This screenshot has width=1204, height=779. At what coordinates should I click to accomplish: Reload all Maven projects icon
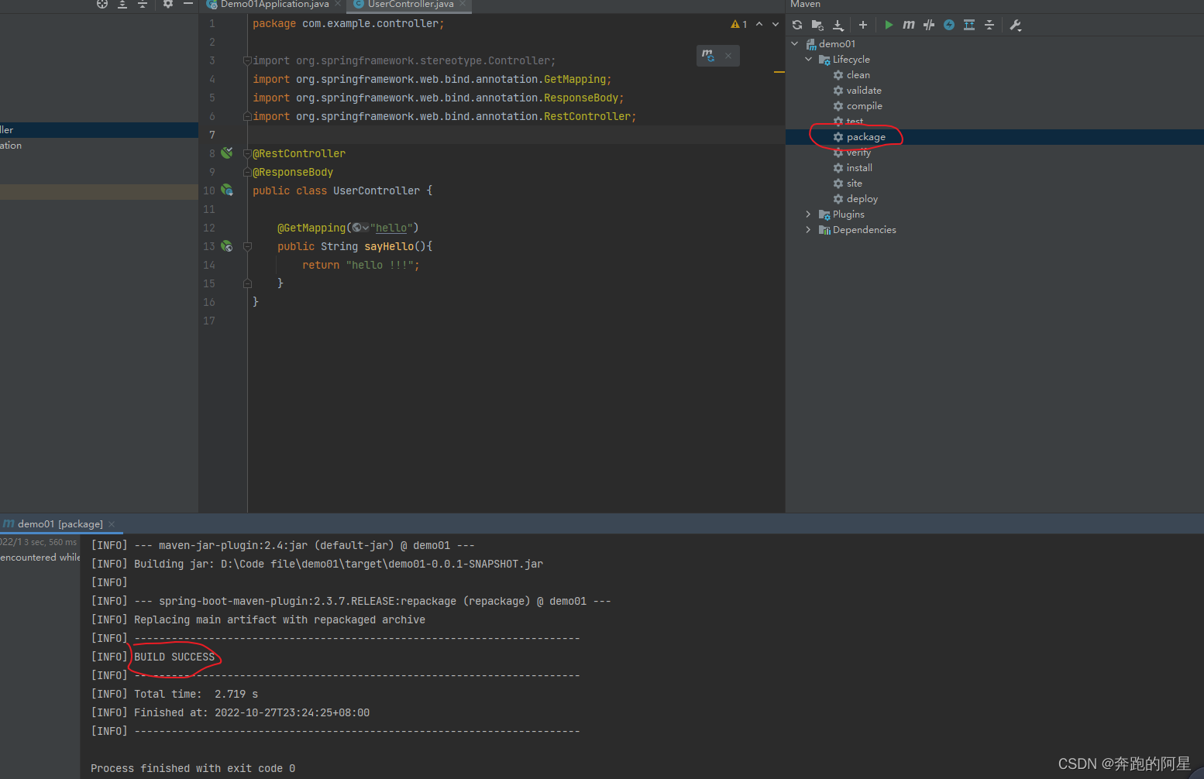click(x=797, y=25)
